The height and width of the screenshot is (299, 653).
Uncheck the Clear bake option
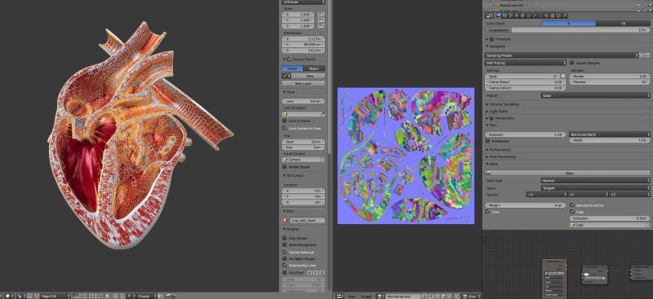[x=488, y=212]
